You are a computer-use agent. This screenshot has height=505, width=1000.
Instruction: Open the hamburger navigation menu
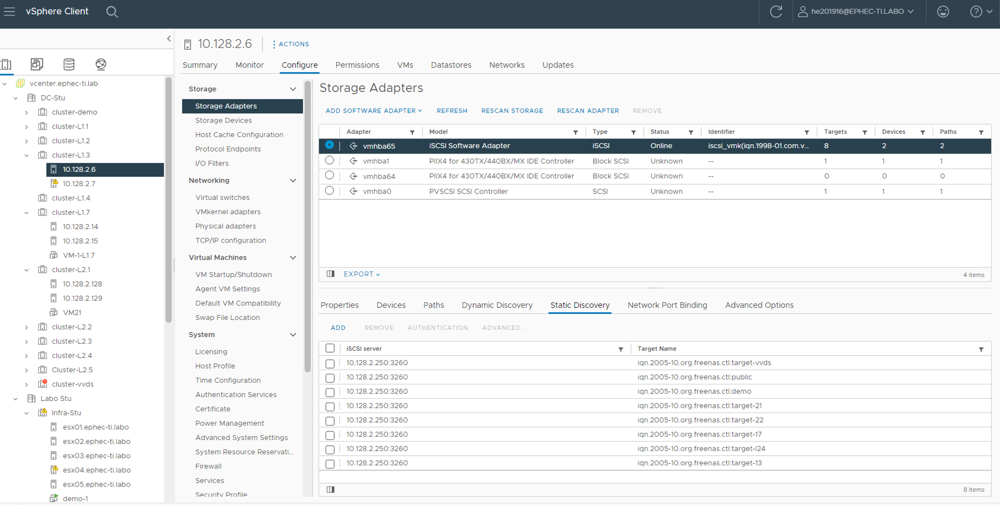[x=10, y=11]
